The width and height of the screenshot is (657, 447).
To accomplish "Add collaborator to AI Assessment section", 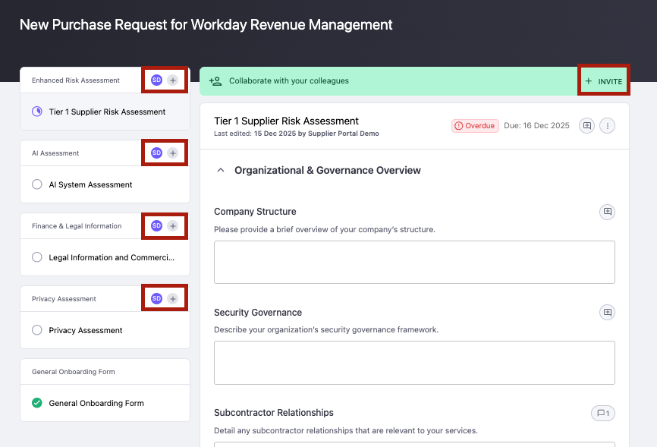I will point(173,153).
